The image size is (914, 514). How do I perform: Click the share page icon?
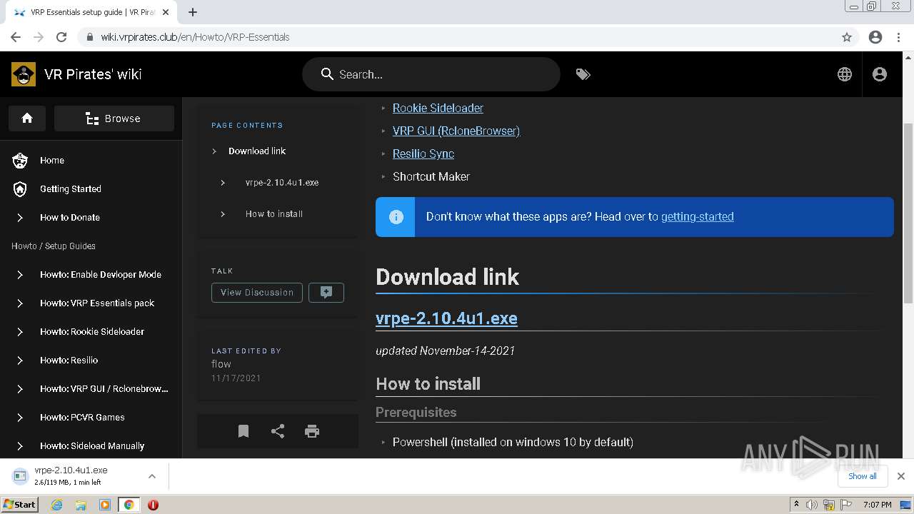tap(278, 431)
